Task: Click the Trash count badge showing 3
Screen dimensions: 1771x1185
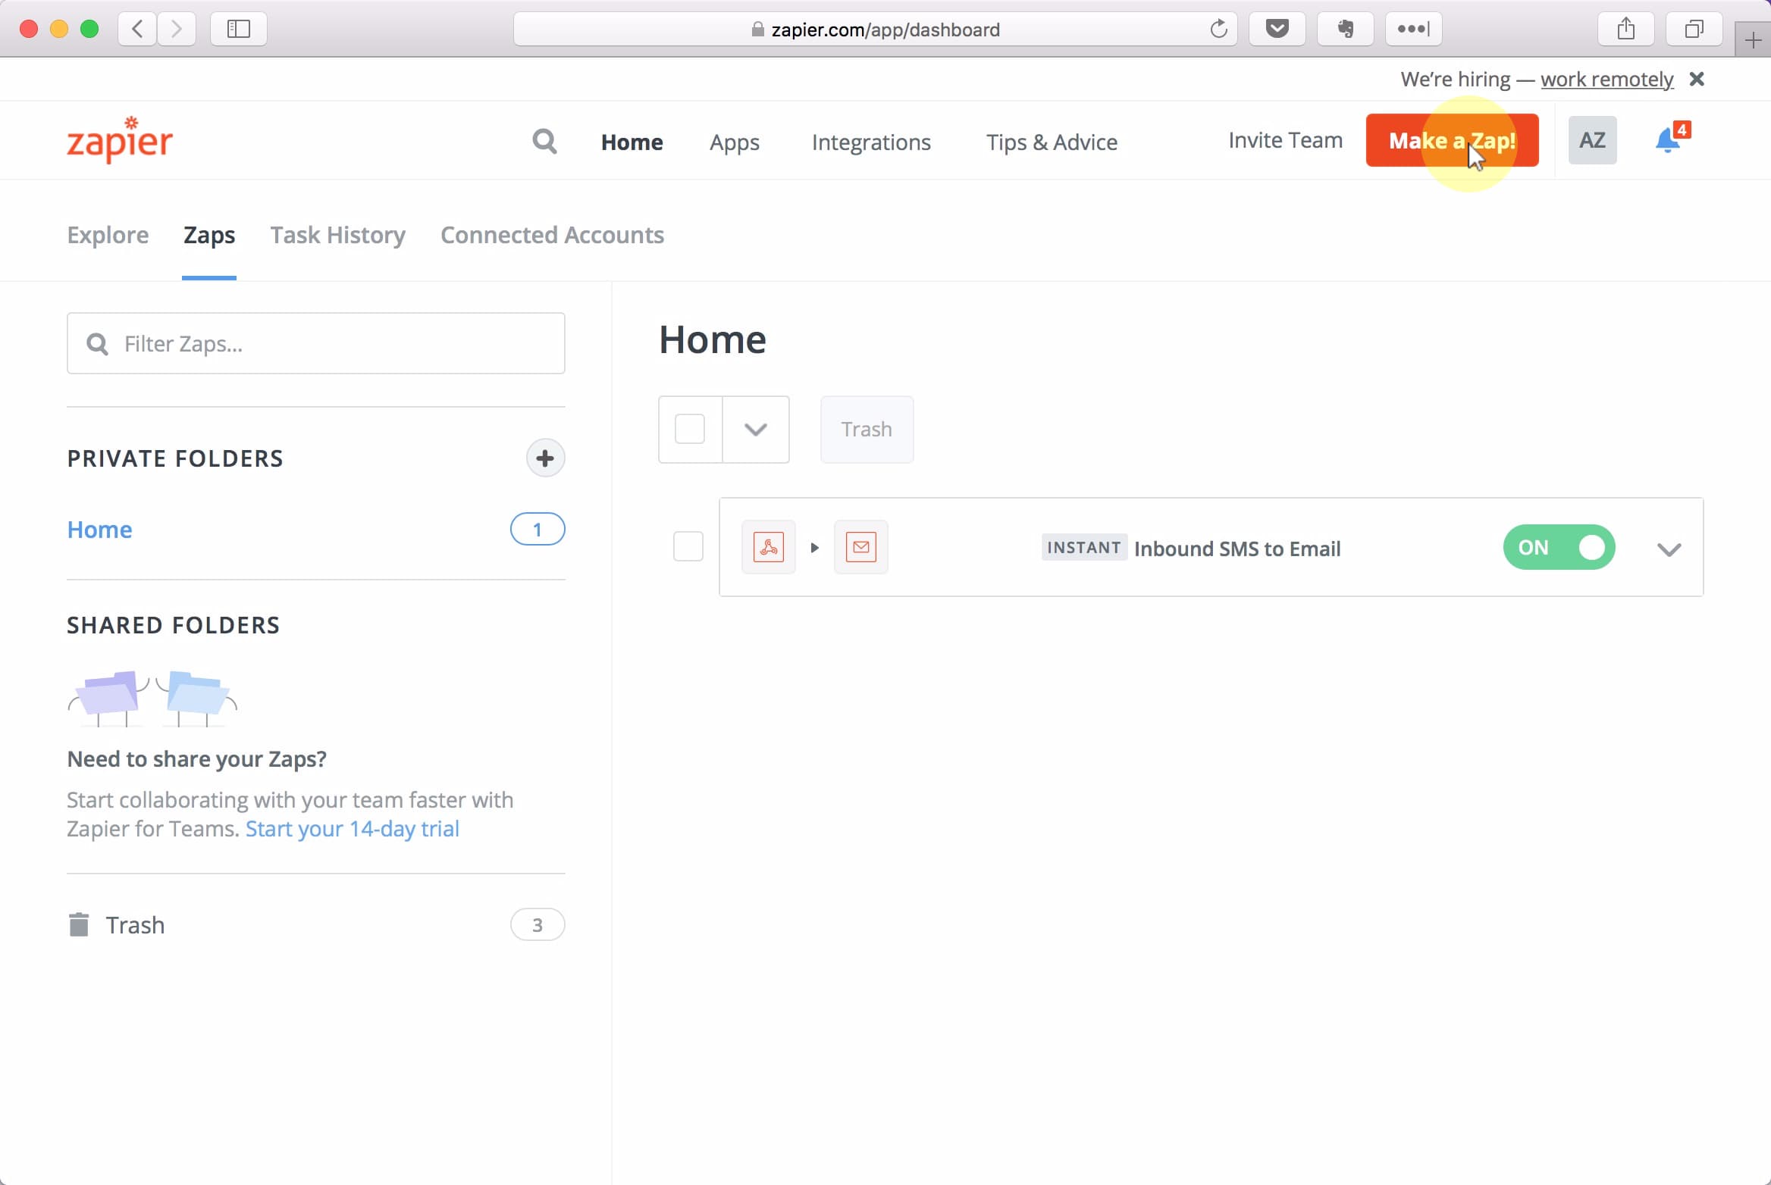Action: tap(538, 924)
